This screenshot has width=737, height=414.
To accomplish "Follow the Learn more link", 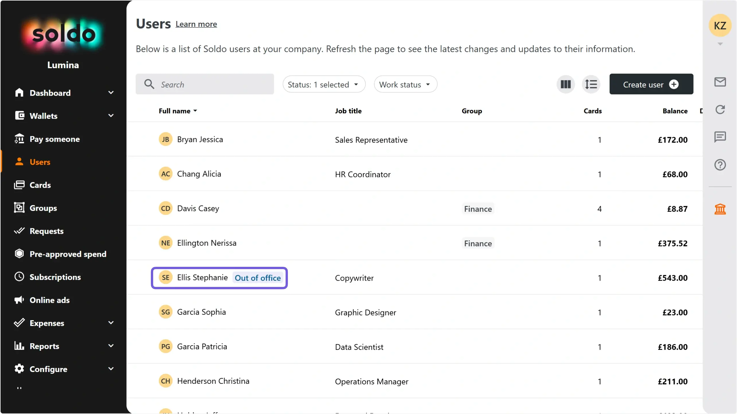I will pyautogui.click(x=196, y=24).
